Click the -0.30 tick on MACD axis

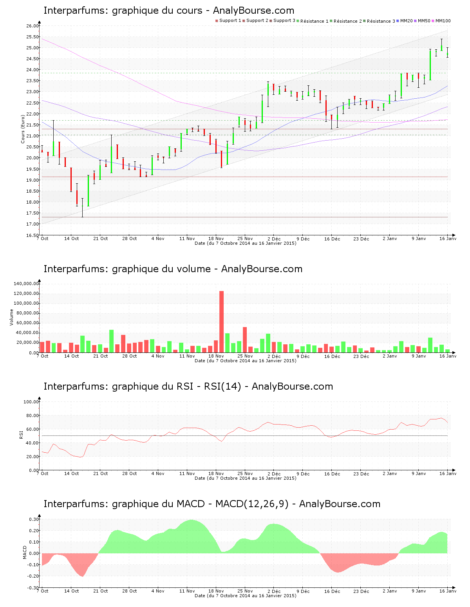[33, 588]
